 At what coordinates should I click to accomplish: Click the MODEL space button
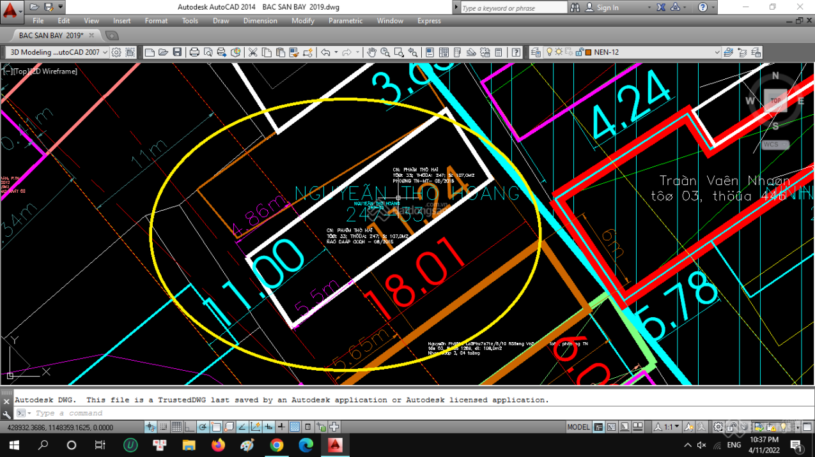(578, 427)
